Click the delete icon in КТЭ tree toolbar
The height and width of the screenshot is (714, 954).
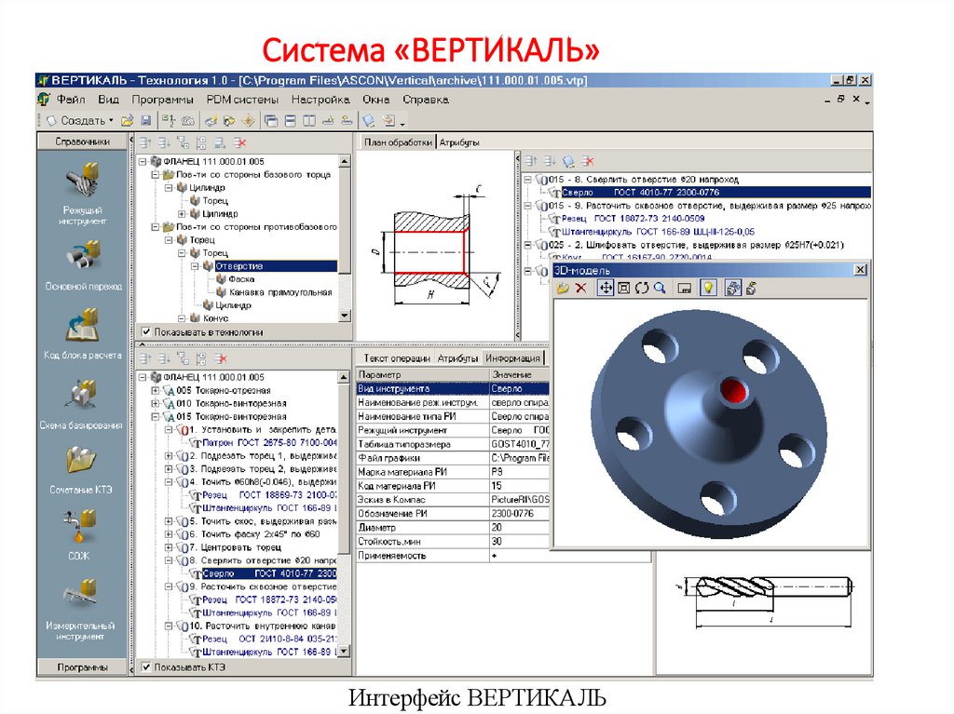239,143
